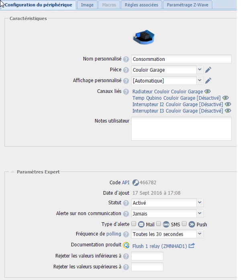Click the help icon next to Statut

[x=126, y=203]
